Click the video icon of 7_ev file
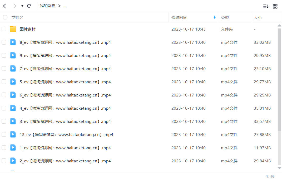Image resolution: width=282 pixels, height=179 pixels. [13, 69]
